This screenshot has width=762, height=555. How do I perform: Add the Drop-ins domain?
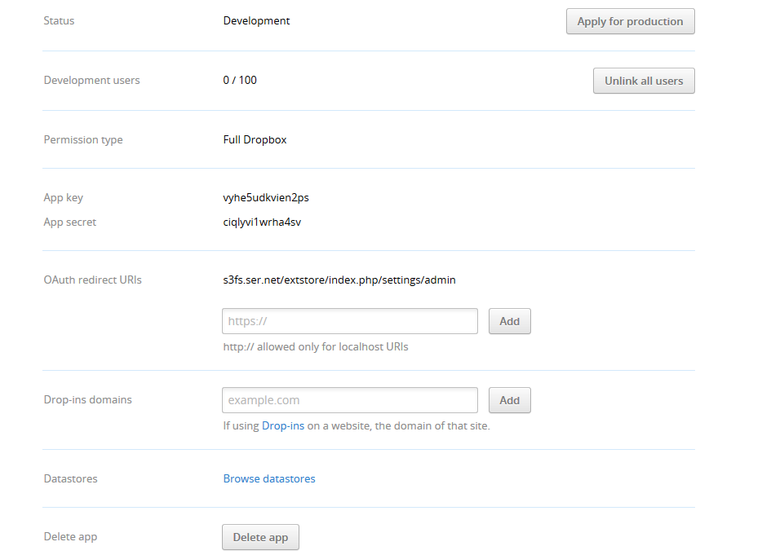(510, 400)
